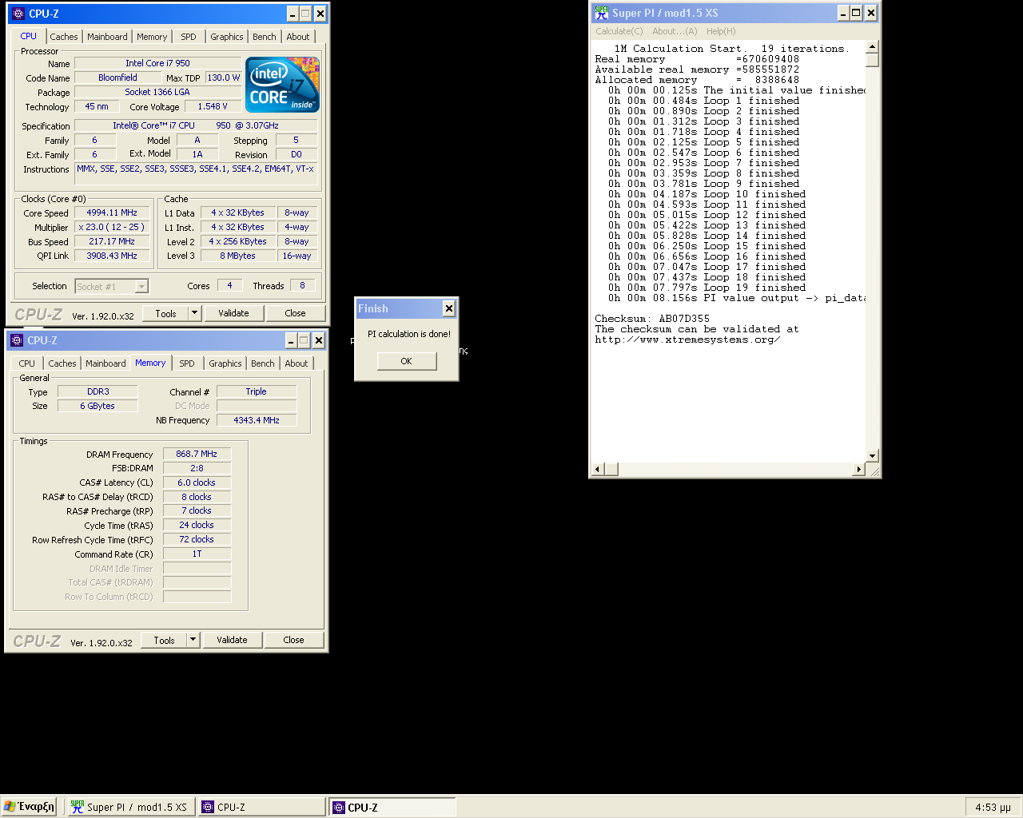Open Bench tab in lower CPU-Z window
This screenshot has width=1023, height=818.
[x=263, y=363]
